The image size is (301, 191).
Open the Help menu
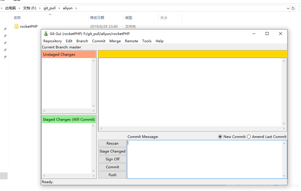point(159,41)
